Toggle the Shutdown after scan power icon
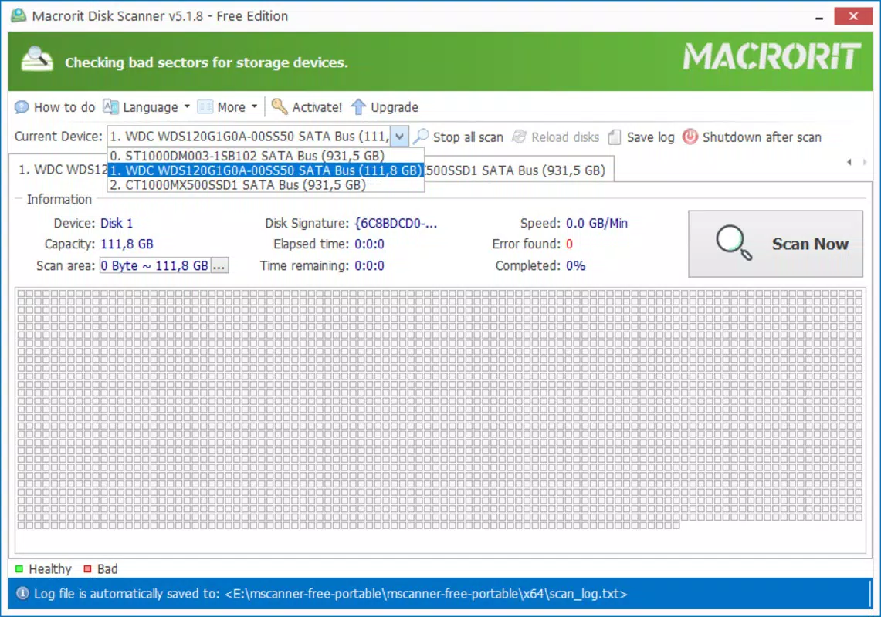Image resolution: width=881 pixels, height=617 pixels. point(690,137)
